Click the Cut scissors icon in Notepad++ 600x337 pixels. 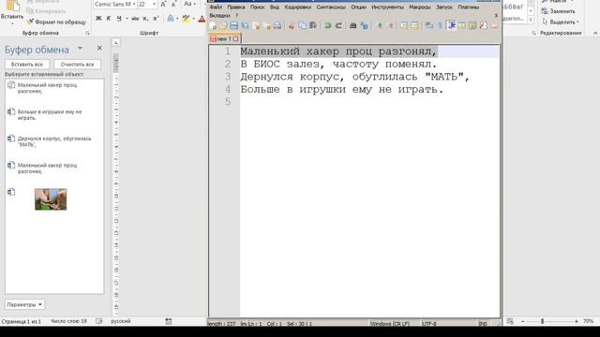coord(292,25)
